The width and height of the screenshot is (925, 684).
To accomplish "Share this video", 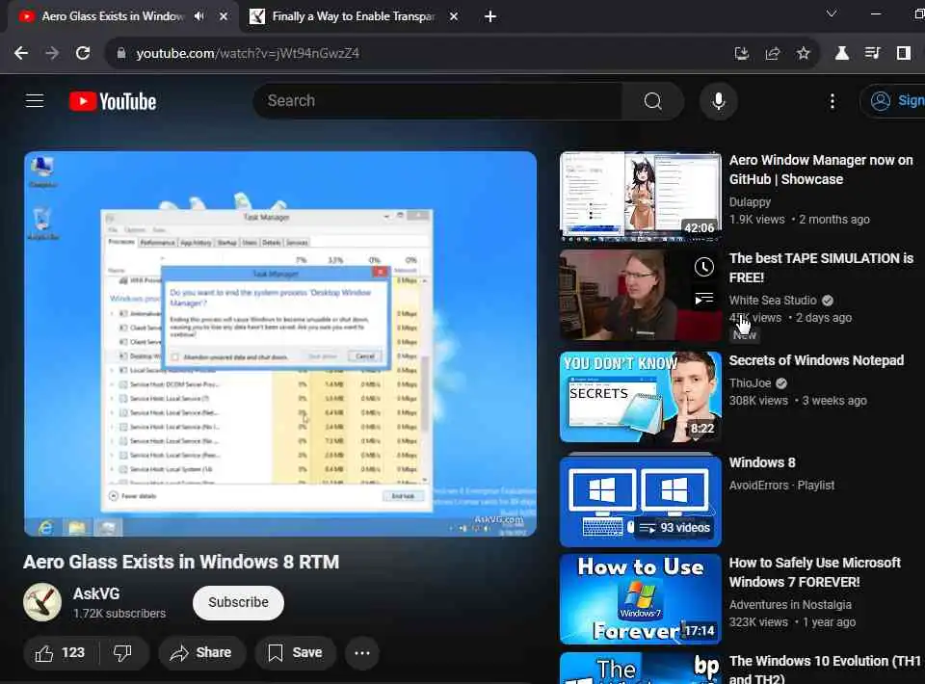I will click(201, 653).
